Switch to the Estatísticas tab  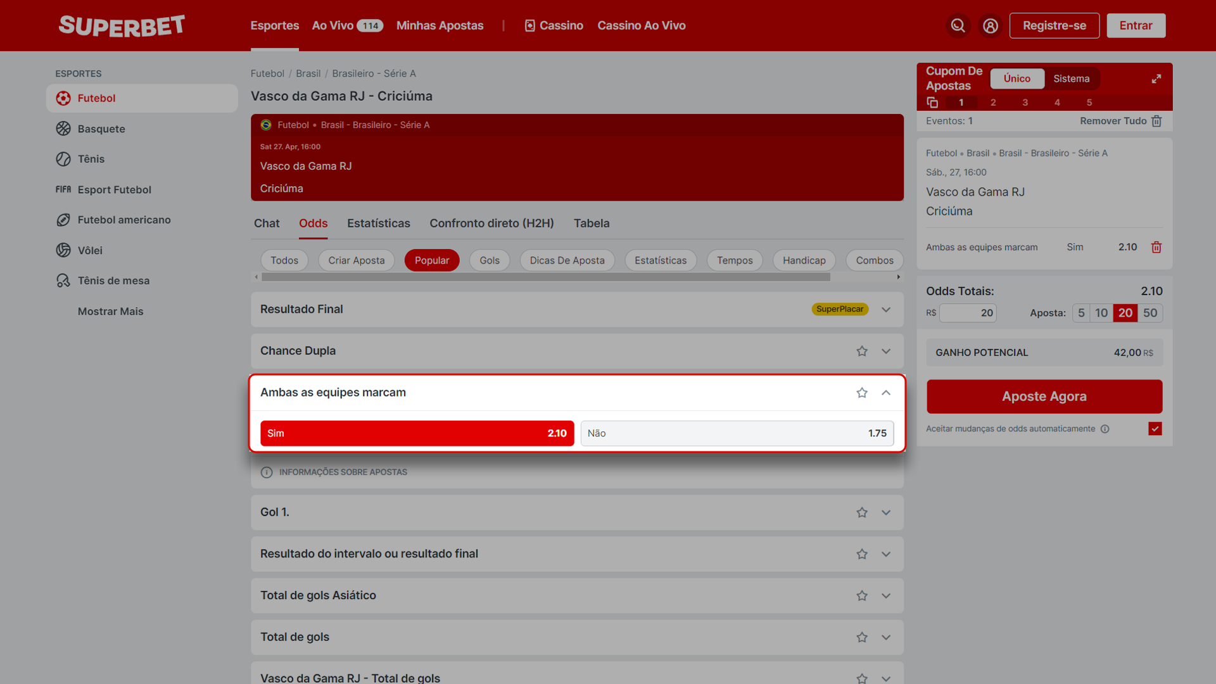click(x=378, y=223)
